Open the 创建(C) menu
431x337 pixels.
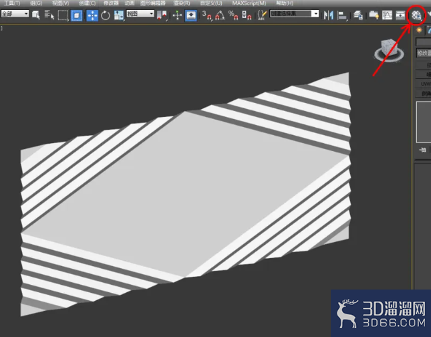[87, 3]
